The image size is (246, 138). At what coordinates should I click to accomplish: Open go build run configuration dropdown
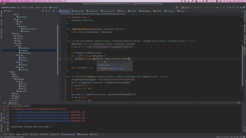[187, 8]
